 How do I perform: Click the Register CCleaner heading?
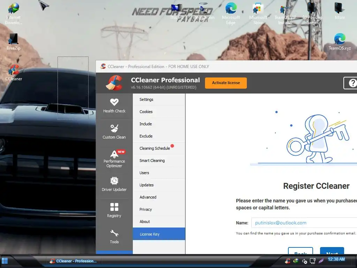[316, 186]
